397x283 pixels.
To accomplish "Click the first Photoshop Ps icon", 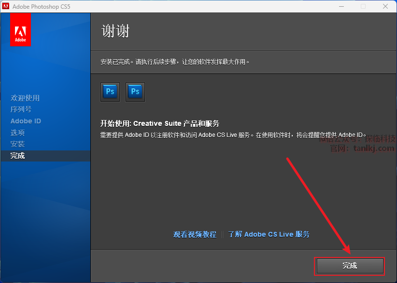I will pyautogui.click(x=110, y=92).
